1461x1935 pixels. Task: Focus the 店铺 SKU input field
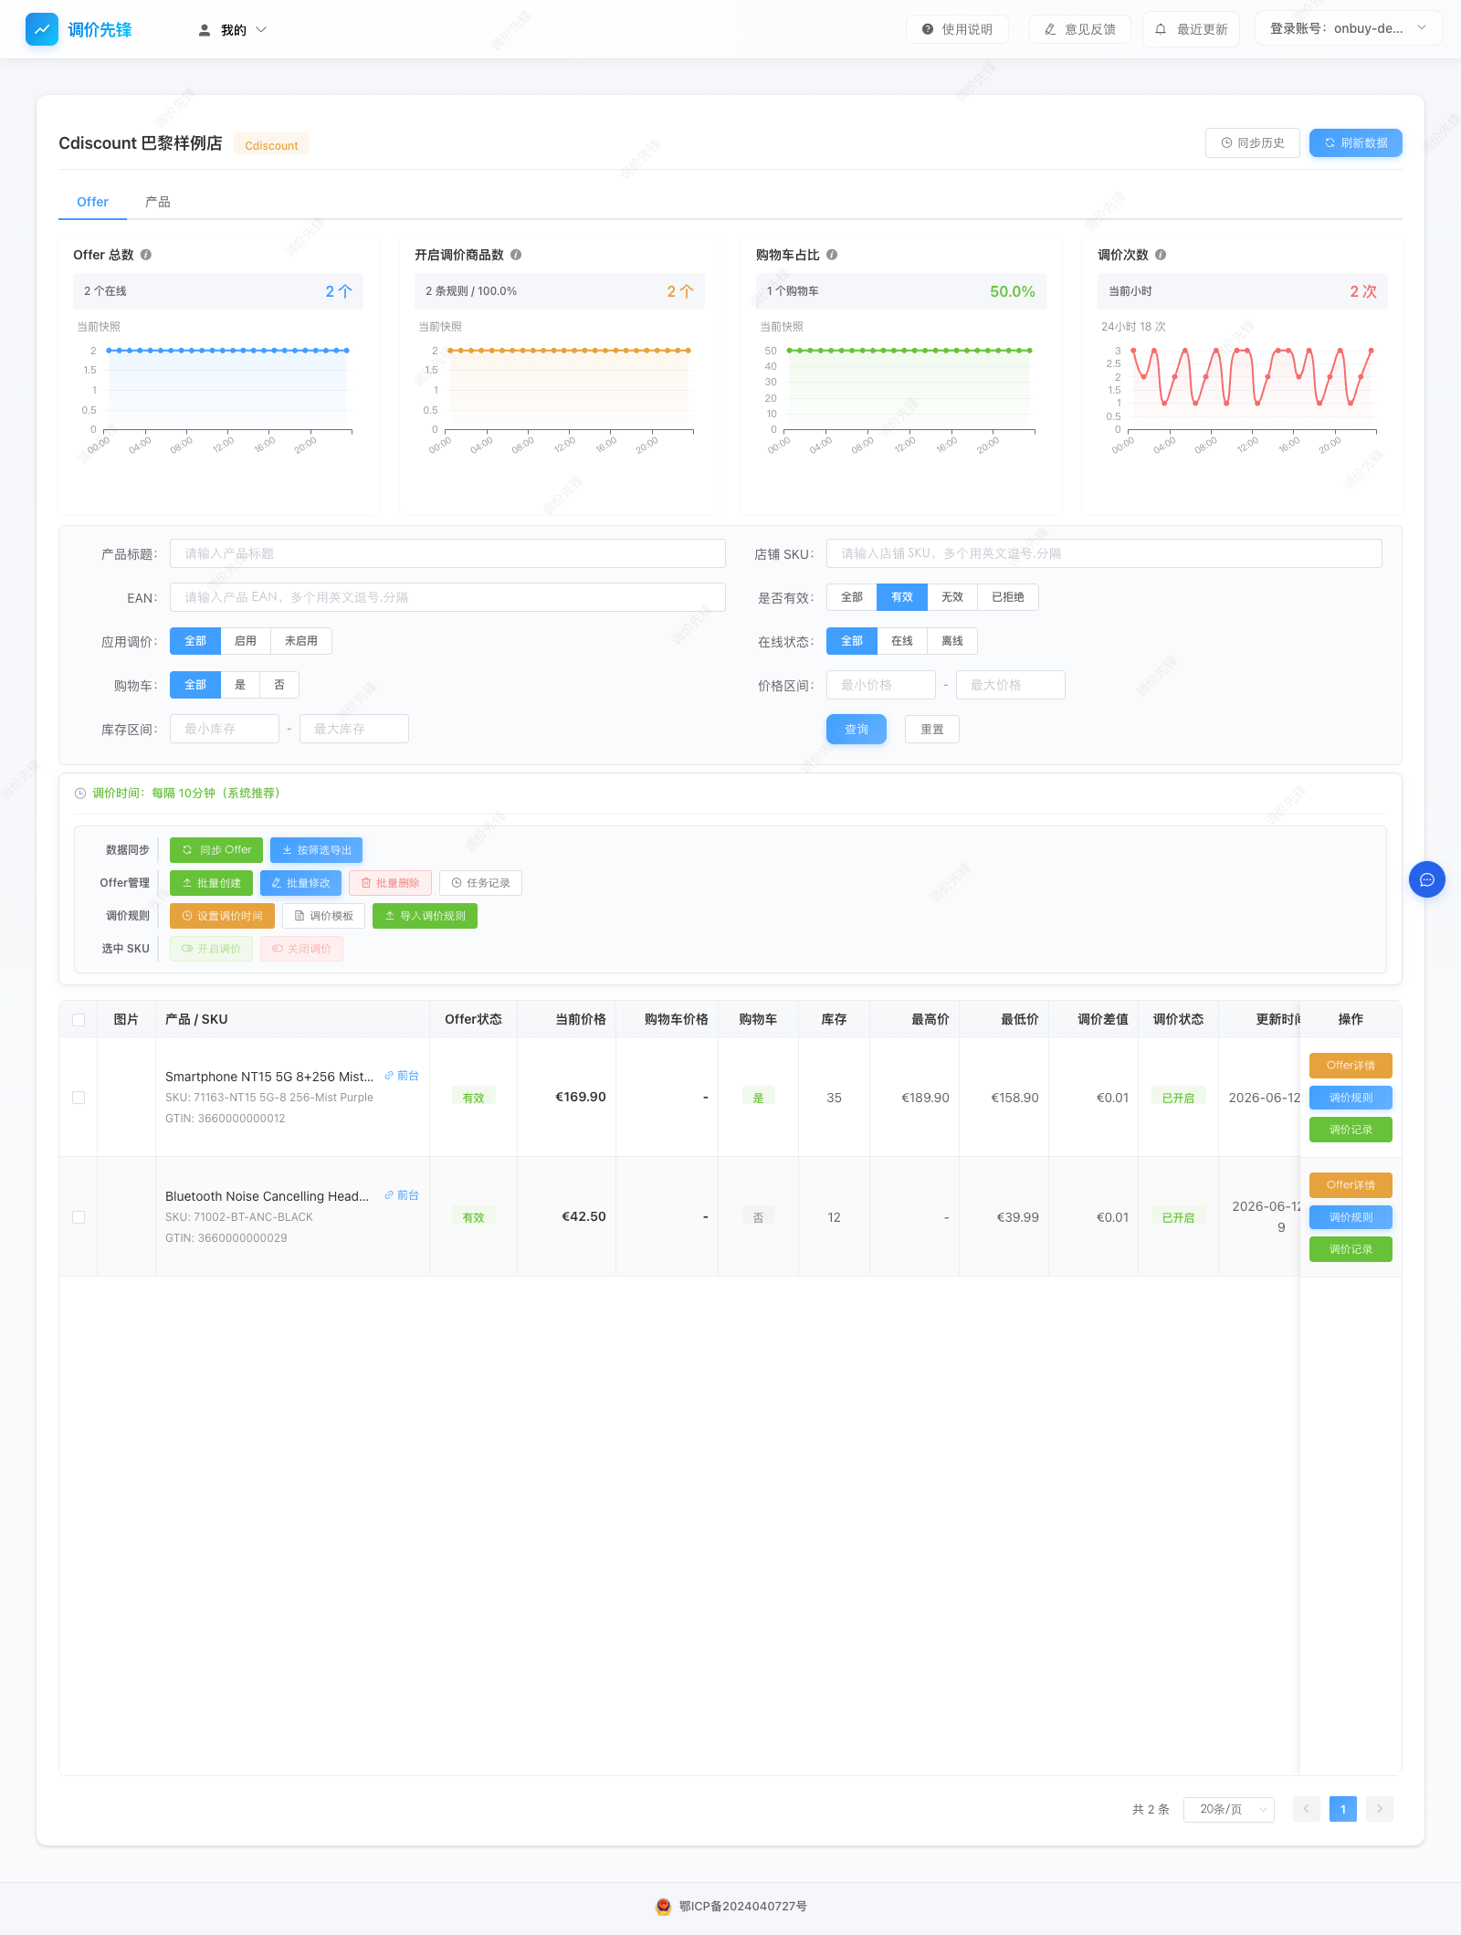[1104, 553]
